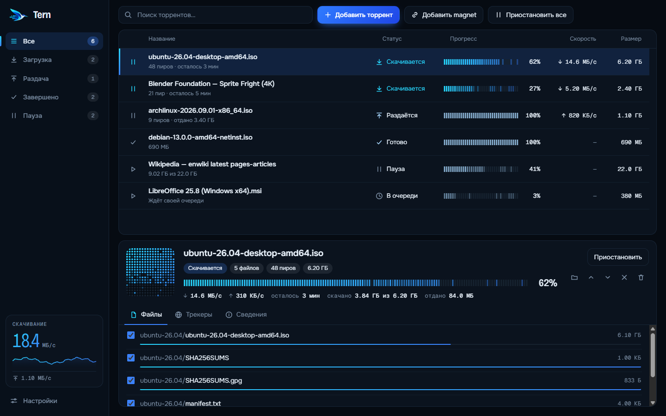The height and width of the screenshot is (416, 666).
Task: Switch to the Сведения tab
Action: [246, 315]
